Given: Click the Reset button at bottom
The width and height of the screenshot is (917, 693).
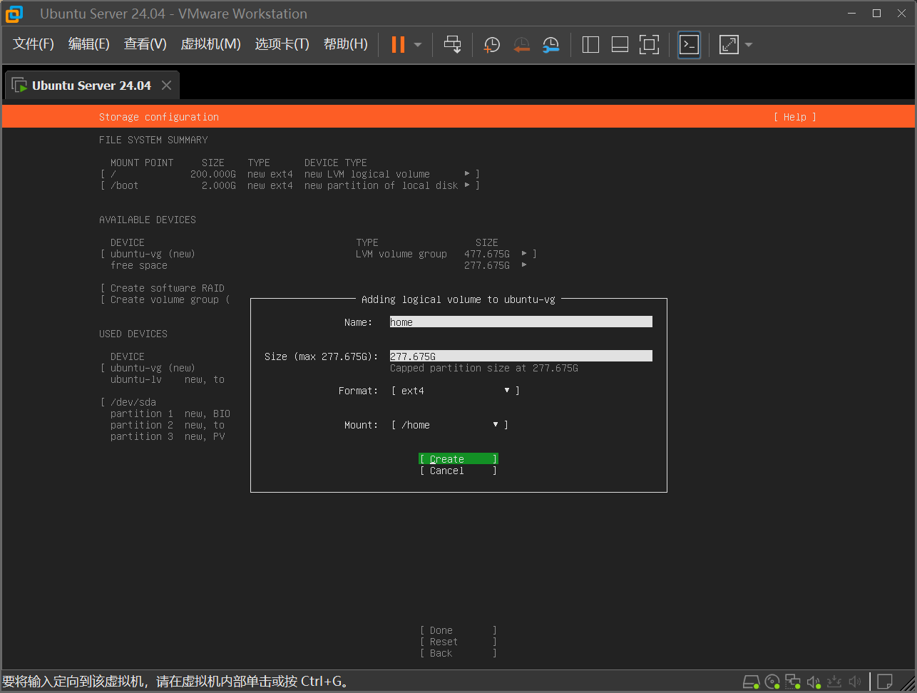Looking at the screenshot, I should pyautogui.click(x=458, y=642).
